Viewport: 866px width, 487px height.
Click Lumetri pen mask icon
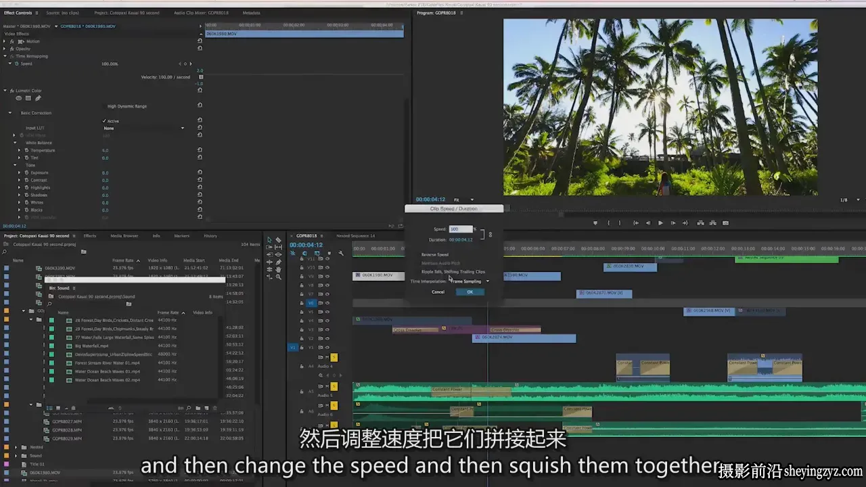pos(37,98)
